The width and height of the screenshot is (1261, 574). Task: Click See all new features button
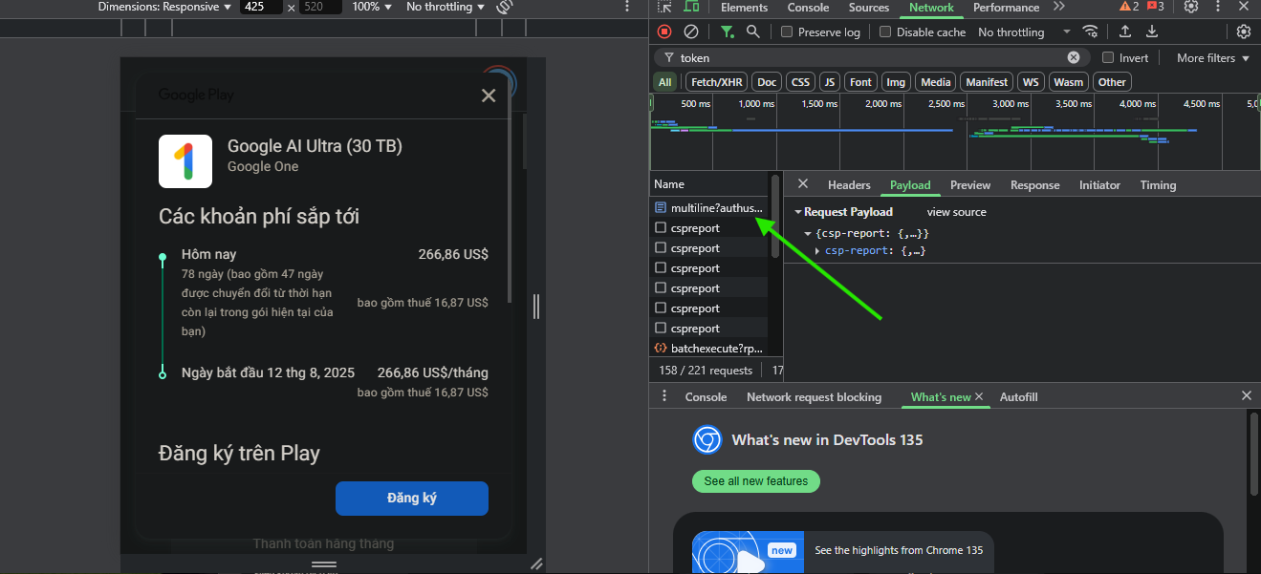755,480
